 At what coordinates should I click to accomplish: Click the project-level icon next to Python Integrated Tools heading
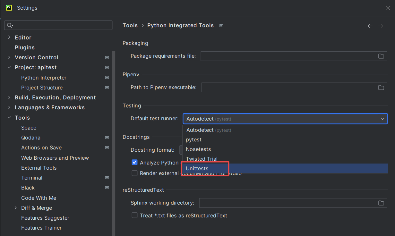(x=221, y=26)
